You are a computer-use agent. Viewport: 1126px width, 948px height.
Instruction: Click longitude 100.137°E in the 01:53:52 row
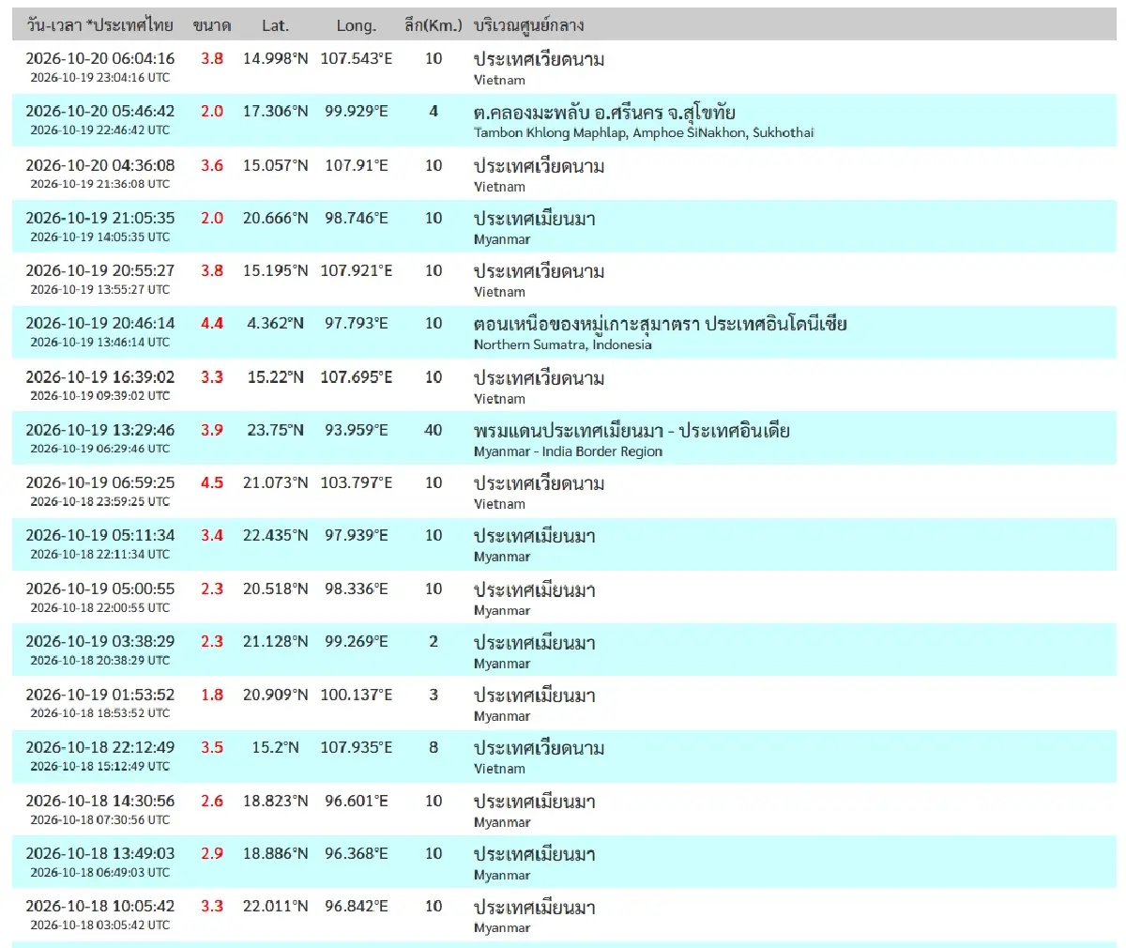(x=357, y=695)
